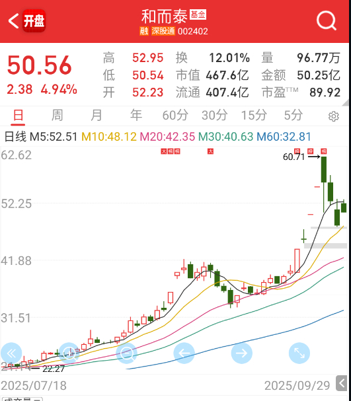Viewport: 351px width, 401px height.
Task: Jump to earliest data with the double-left arrow
Action: tap(11, 353)
